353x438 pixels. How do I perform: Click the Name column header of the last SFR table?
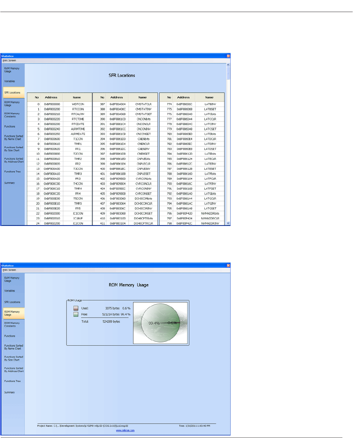click(x=209, y=97)
